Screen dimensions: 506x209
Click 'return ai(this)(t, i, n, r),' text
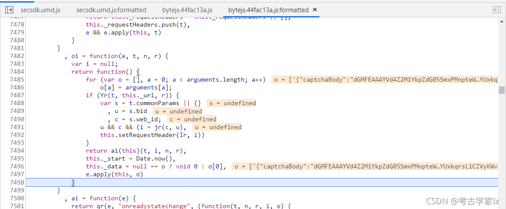coord(136,151)
